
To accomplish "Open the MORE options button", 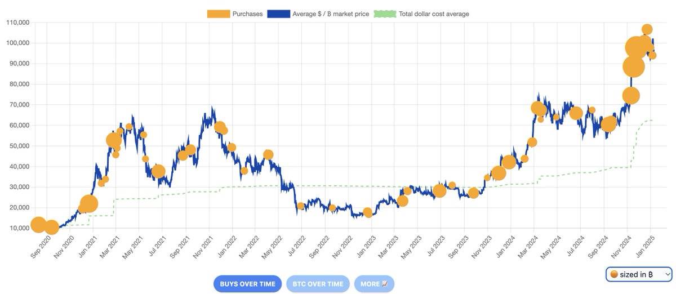I will 374,284.
